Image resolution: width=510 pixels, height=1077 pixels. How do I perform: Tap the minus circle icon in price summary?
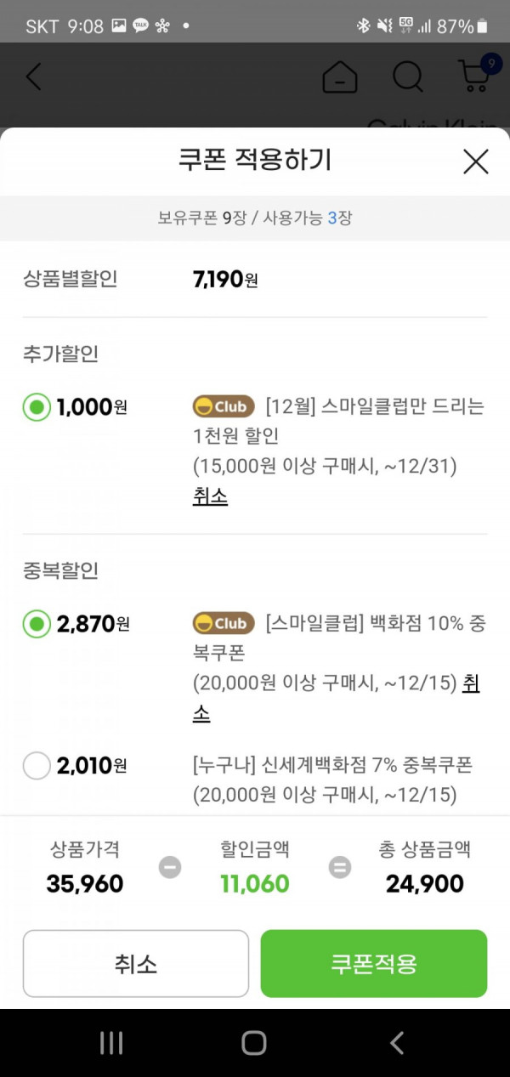170,868
